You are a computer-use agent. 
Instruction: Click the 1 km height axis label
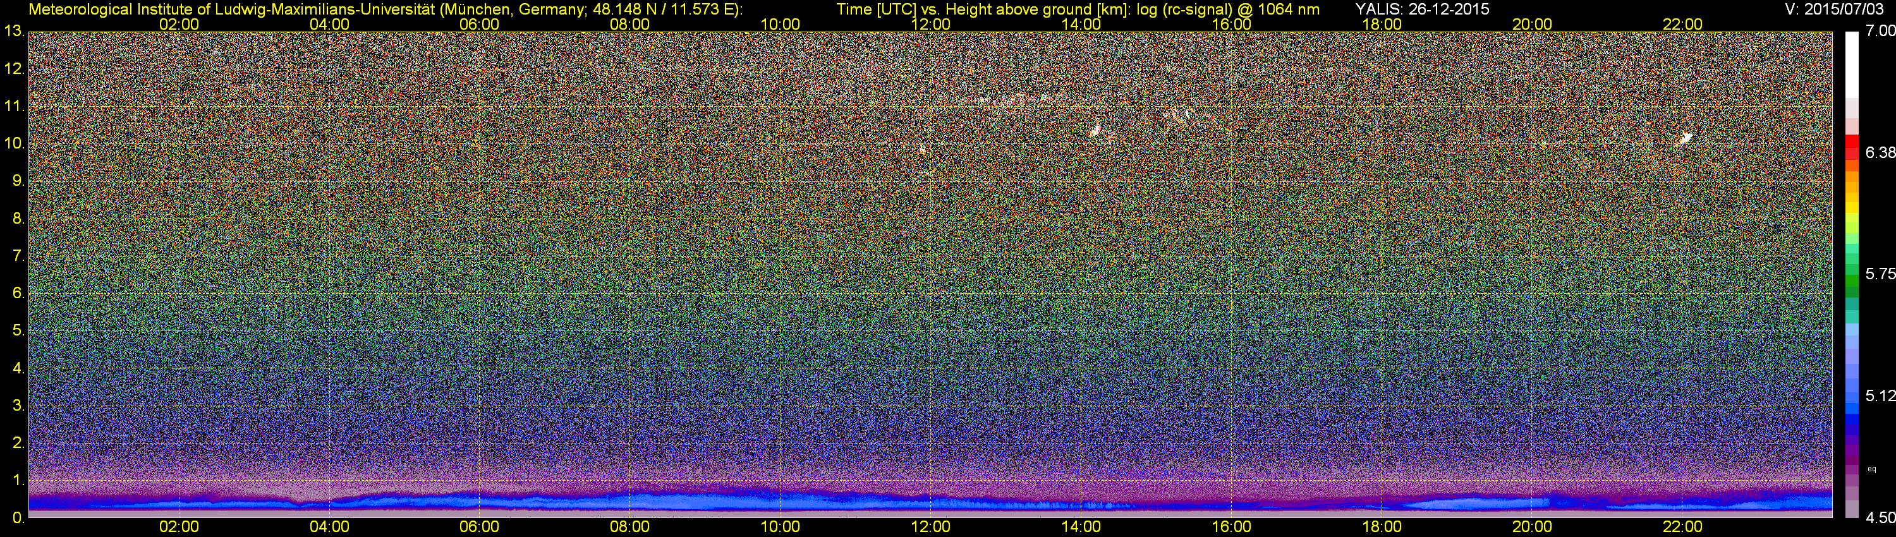point(18,480)
